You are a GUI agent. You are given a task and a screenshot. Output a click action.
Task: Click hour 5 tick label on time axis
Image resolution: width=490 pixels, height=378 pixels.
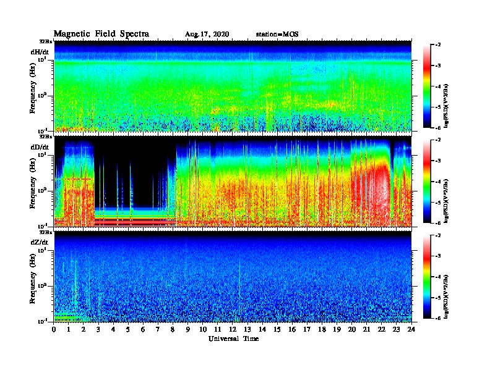pyautogui.click(x=128, y=330)
